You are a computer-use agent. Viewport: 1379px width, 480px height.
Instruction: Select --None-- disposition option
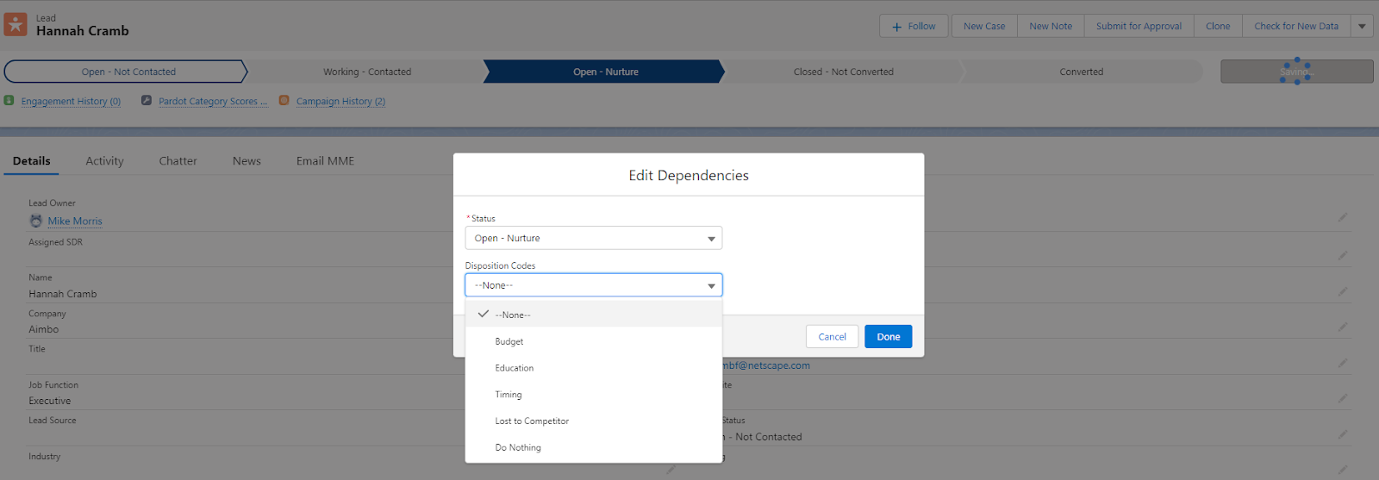coord(594,315)
